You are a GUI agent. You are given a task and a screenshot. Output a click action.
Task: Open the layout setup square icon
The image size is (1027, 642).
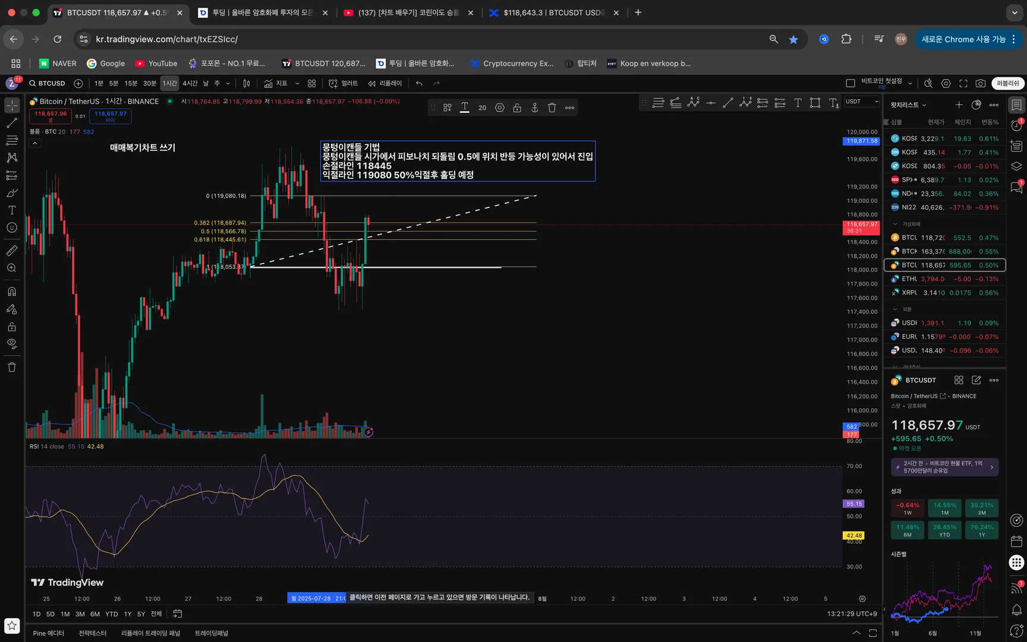point(850,83)
